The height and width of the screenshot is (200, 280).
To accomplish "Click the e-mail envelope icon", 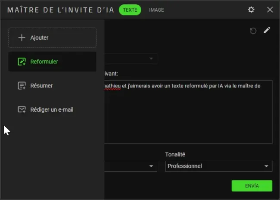I will point(22,109).
